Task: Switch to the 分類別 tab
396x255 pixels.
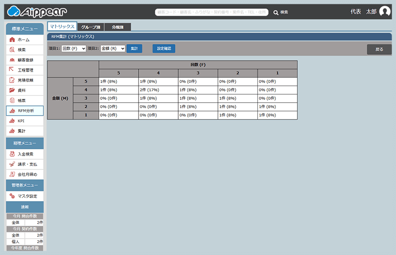Action: pyautogui.click(x=118, y=27)
